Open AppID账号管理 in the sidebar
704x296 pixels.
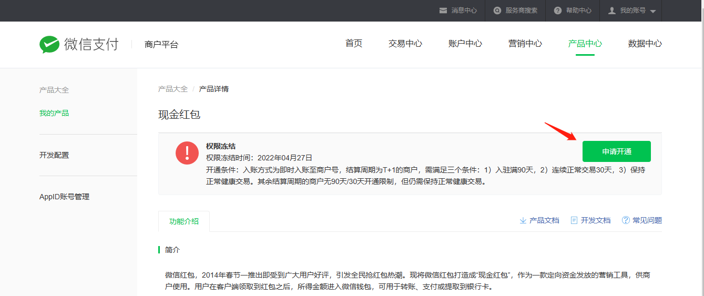pyautogui.click(x=65, y=197)
